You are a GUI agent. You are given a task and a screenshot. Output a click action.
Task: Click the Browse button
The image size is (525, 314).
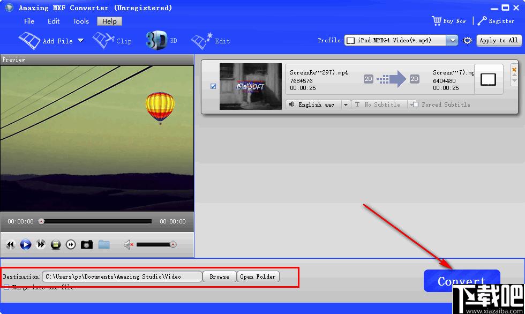[x=219, y=276]
